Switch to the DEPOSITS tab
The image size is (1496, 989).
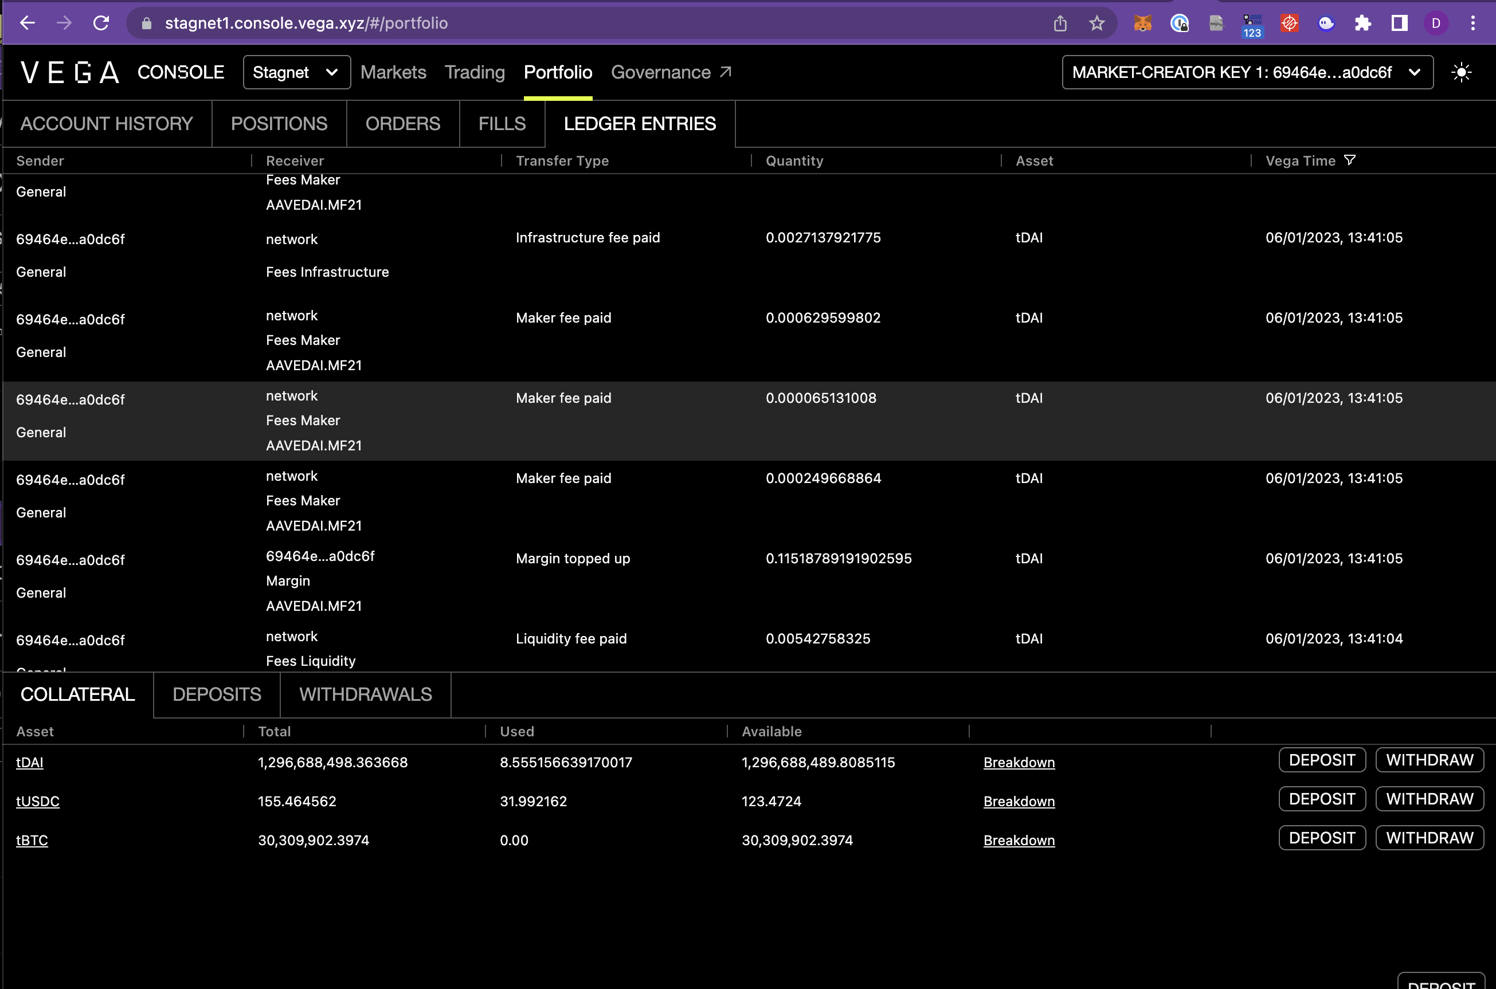tap(217, 694)
